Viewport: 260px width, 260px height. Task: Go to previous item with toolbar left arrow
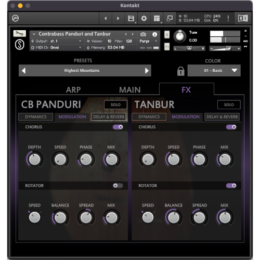click(106, 18)
